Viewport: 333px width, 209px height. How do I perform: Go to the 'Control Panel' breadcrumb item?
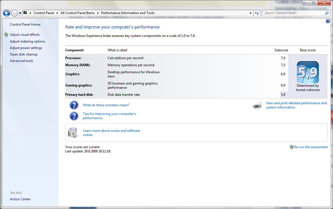click(x=43, y=13)
